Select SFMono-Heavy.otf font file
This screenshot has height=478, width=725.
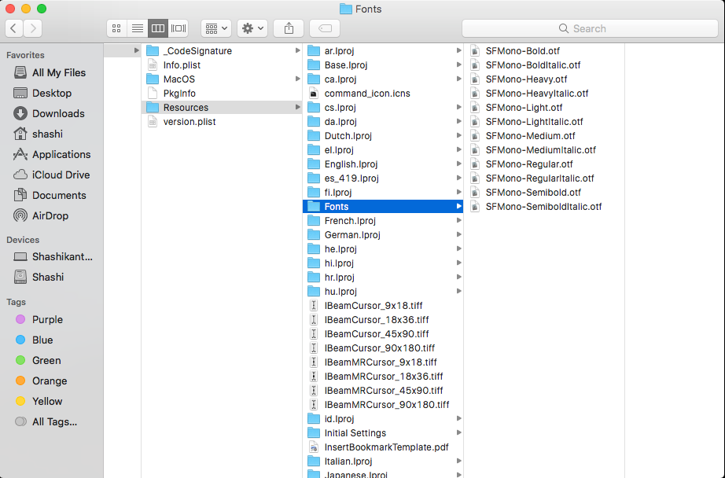(x=544, y=79)
